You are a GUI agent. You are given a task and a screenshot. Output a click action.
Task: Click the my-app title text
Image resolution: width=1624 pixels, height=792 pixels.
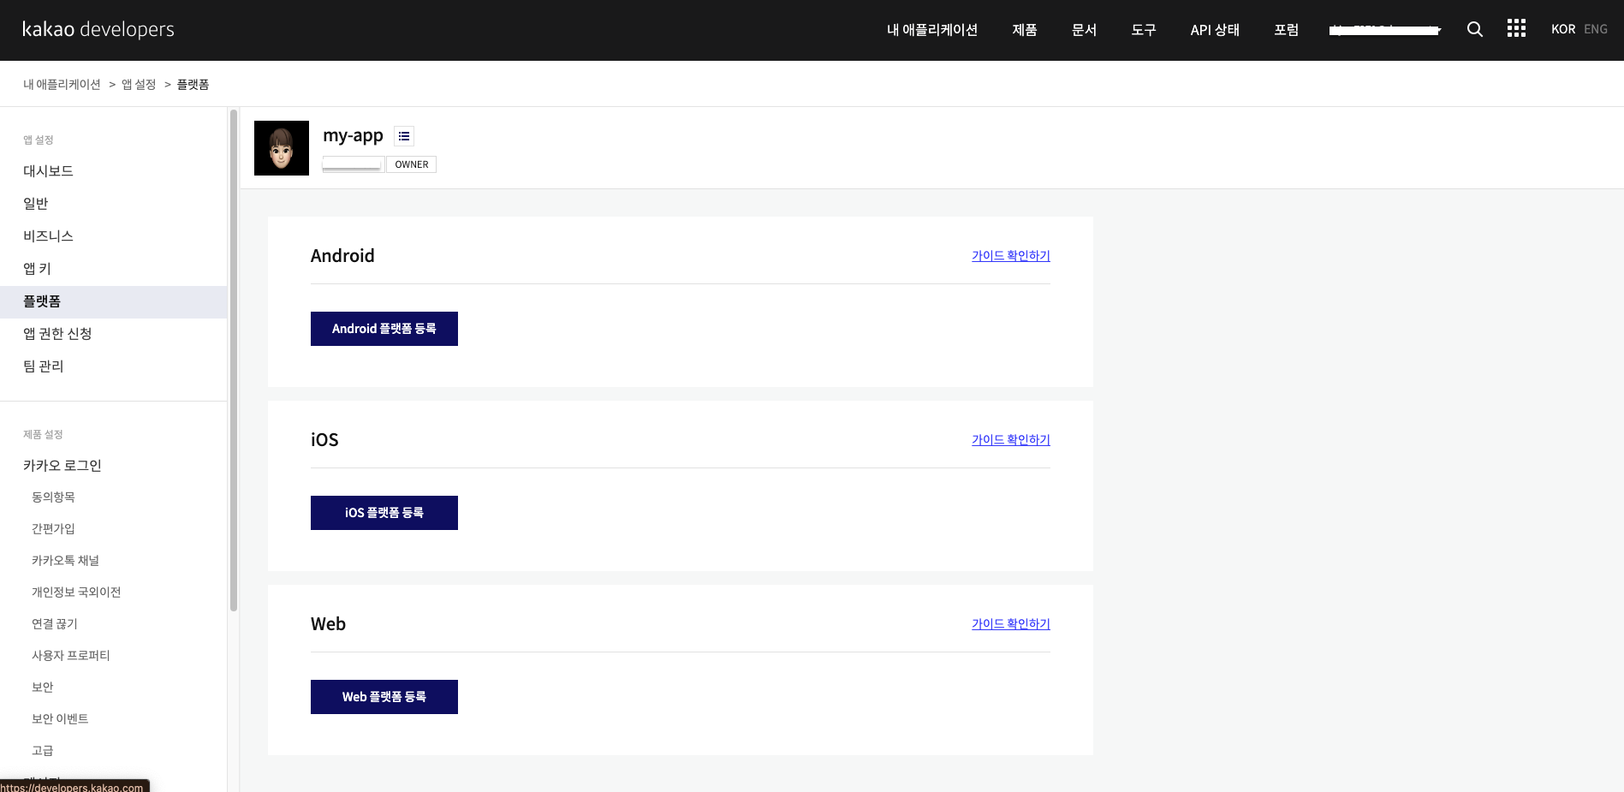tap(353, 136)
